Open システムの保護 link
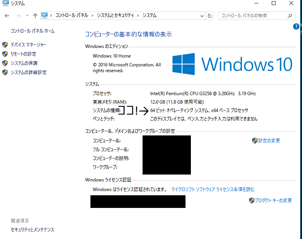This screenshot has height=239, width=302. coord(24,63)
